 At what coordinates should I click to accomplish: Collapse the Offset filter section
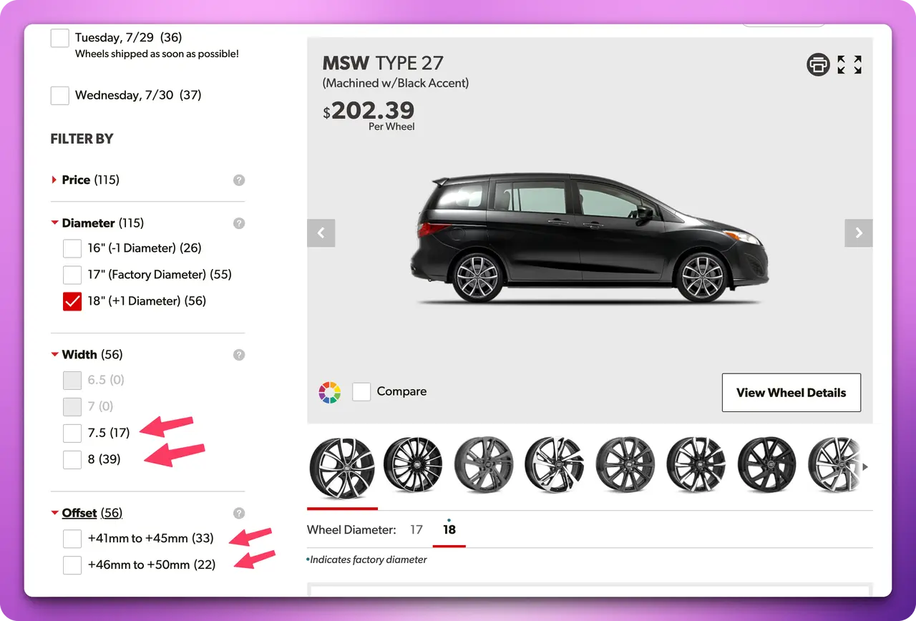pos(87,513)
